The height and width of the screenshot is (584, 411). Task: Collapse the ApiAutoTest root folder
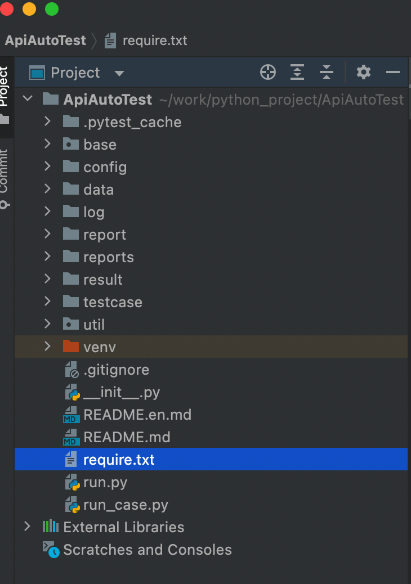click(x=27, y=100)
